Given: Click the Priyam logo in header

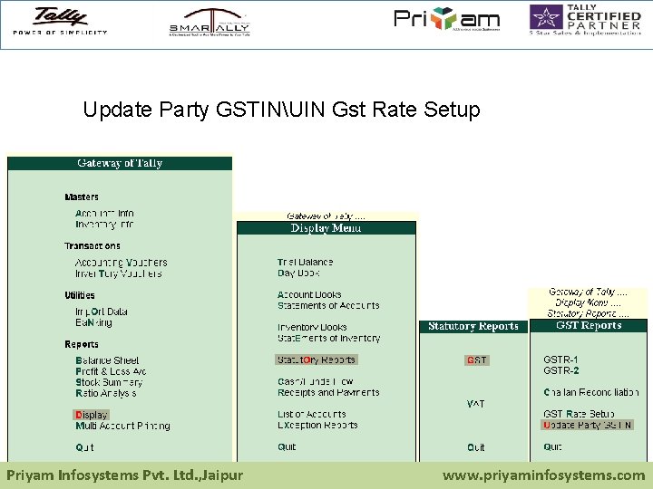Looking at the screenshot, I should point(447,19).
